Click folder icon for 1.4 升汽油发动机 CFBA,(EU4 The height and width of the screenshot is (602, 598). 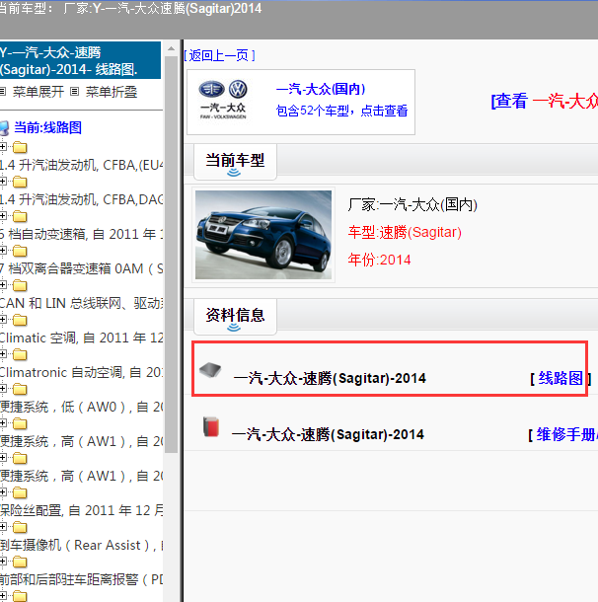20,147
